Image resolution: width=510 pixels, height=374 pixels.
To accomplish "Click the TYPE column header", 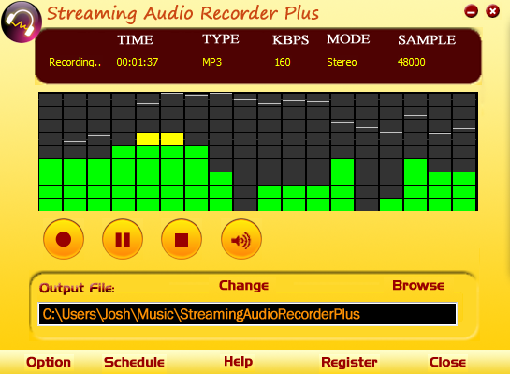I will pyautogui.click(x=221, y=39).
